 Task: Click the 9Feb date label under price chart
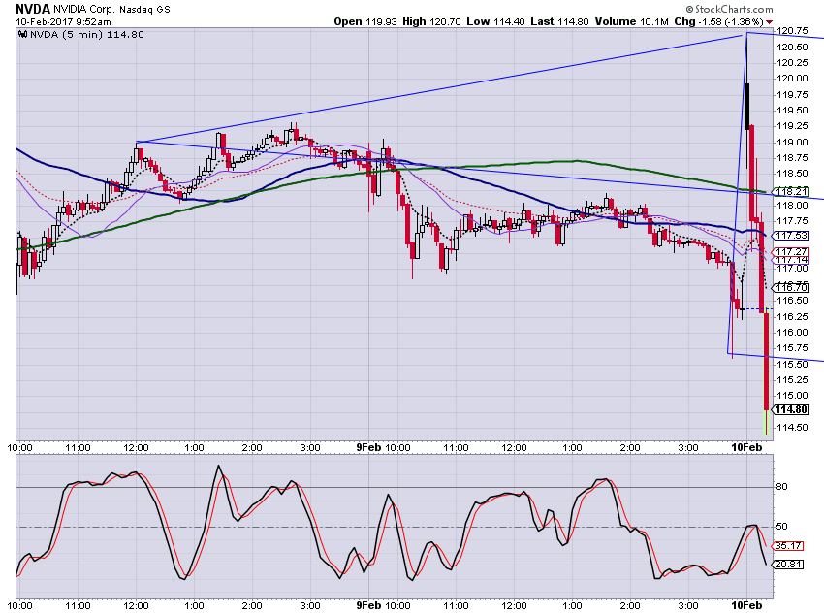pyautogui.click(x=368, y=447)
